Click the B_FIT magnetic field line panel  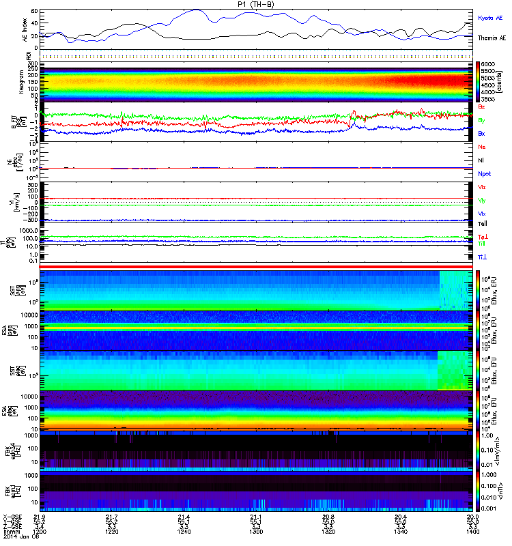[x=257, y=122]
